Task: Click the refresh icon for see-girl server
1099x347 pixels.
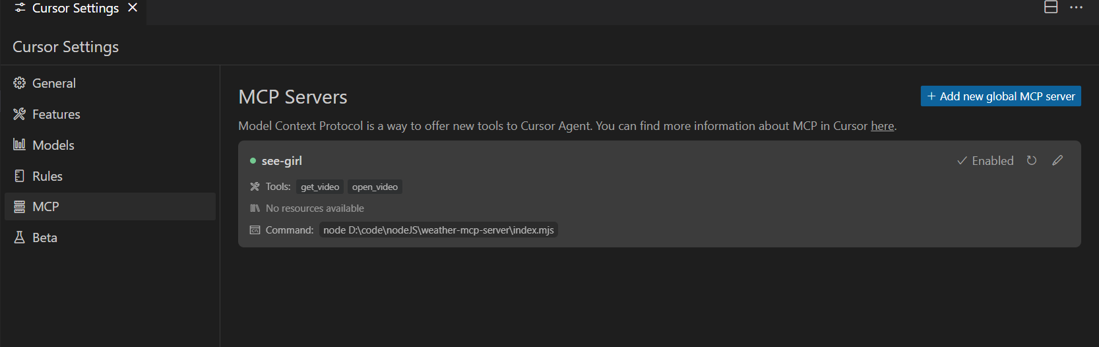Action: coord(1032,160)
